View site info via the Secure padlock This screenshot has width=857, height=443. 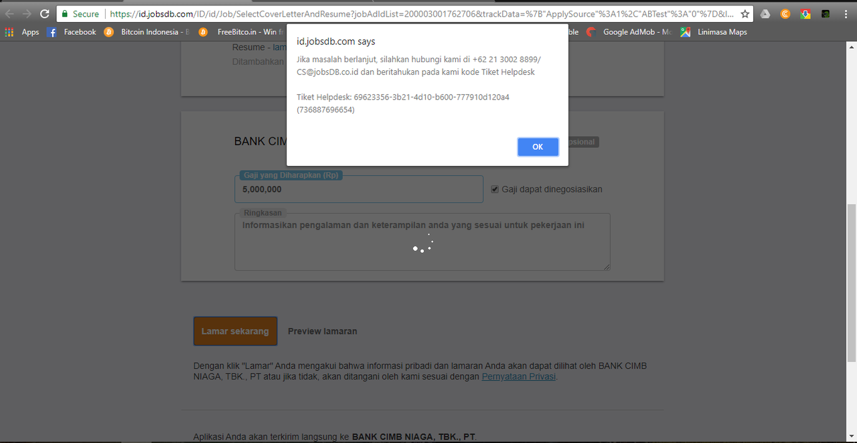click(80, 13)
